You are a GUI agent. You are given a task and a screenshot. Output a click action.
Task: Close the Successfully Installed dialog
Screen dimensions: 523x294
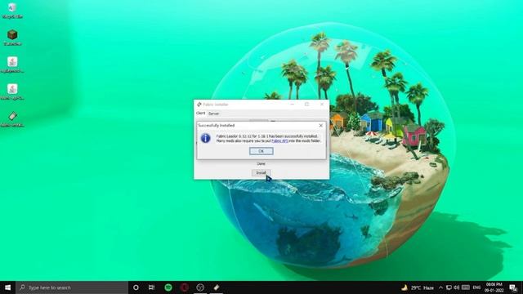pyautogui.click(x=321, y=125)
